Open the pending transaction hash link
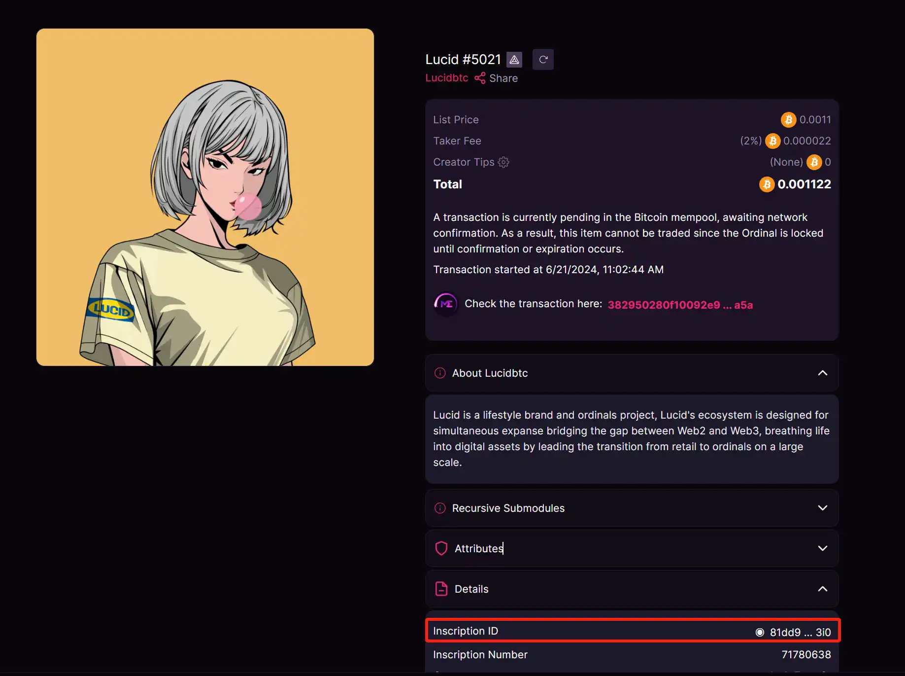Image resolution: width=905 pixels, height=676 pixels. (680, 305)
